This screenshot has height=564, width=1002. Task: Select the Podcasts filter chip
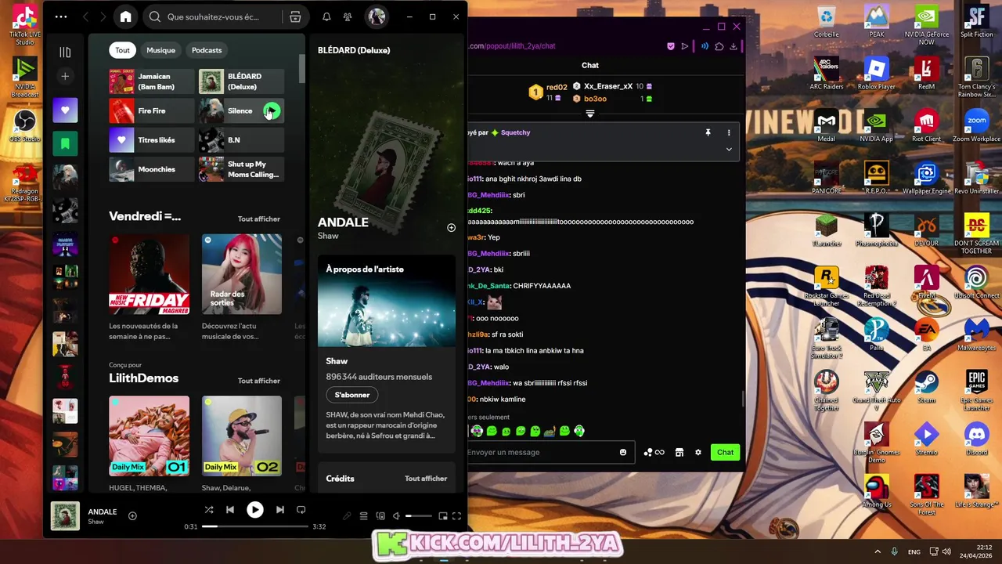(207, 50)
